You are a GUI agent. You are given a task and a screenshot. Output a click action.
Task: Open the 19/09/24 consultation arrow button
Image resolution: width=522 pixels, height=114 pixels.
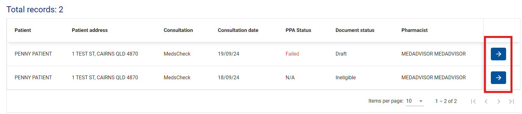498,54
